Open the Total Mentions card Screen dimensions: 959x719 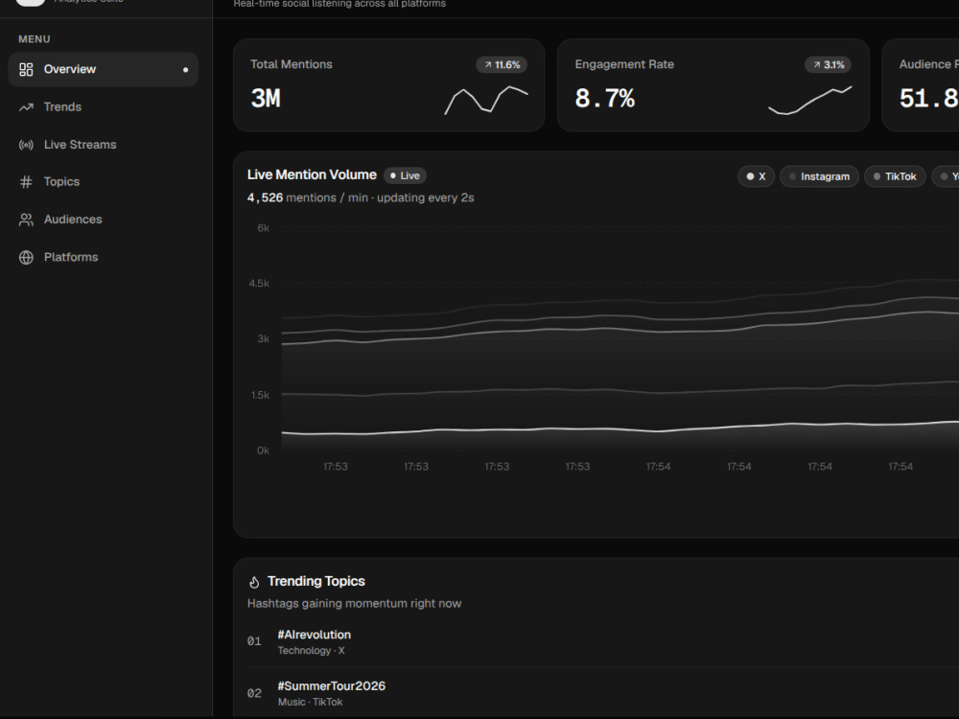pos(389,85)
